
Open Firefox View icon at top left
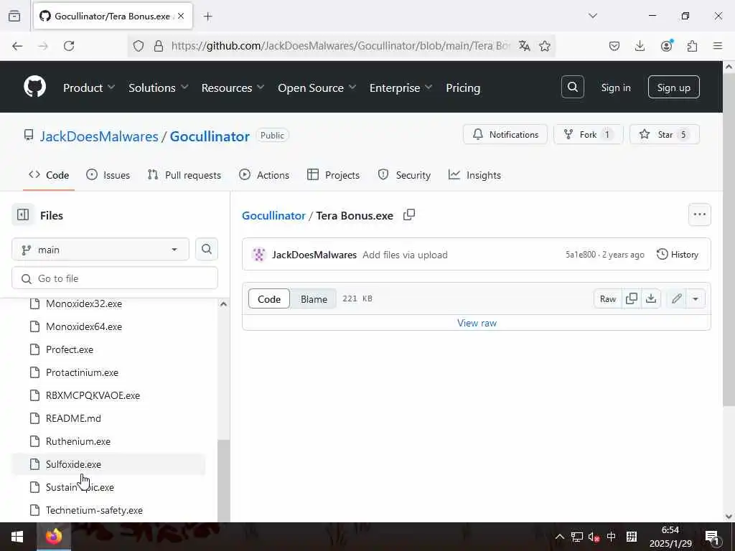tap(14, 16)
